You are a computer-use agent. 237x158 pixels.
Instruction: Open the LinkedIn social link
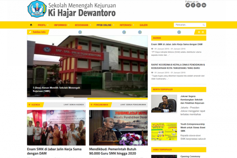204,5
